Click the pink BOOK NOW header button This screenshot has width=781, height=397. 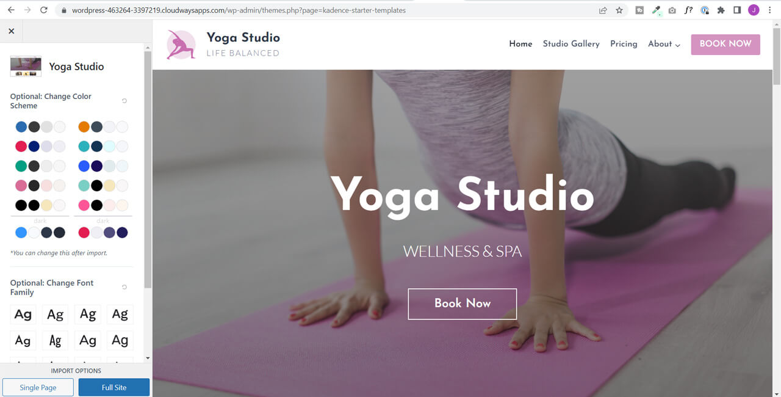pos(725,44)
